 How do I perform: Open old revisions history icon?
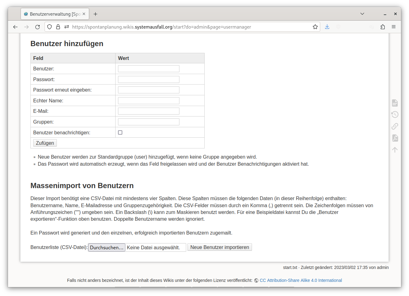(395, 114)
